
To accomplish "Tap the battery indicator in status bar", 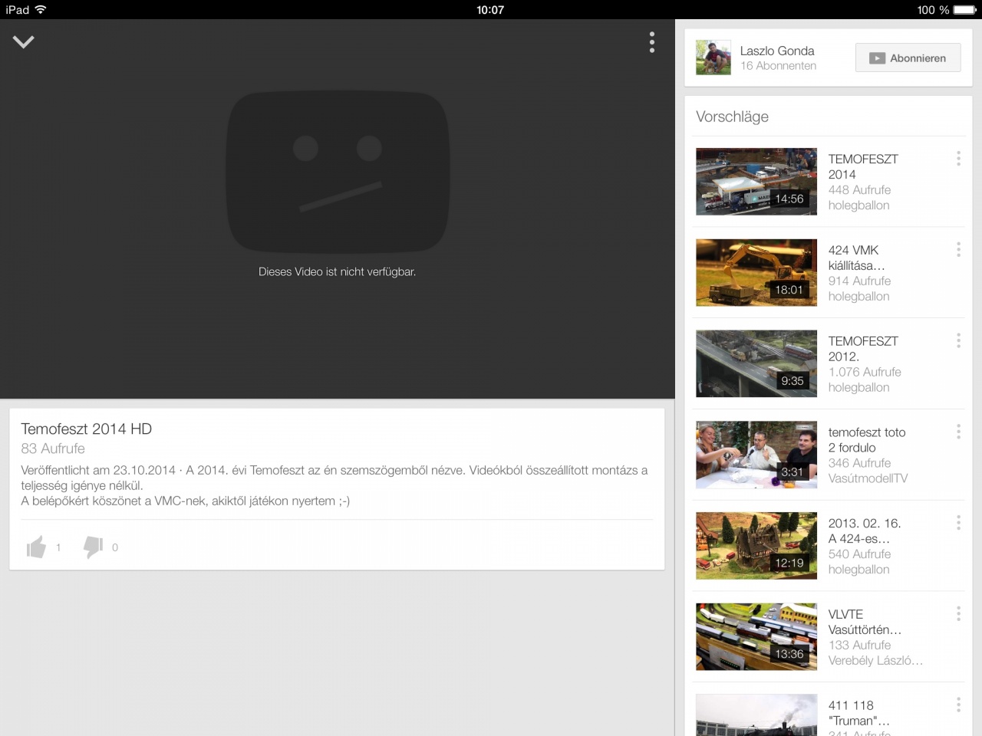I will (964, 10).
